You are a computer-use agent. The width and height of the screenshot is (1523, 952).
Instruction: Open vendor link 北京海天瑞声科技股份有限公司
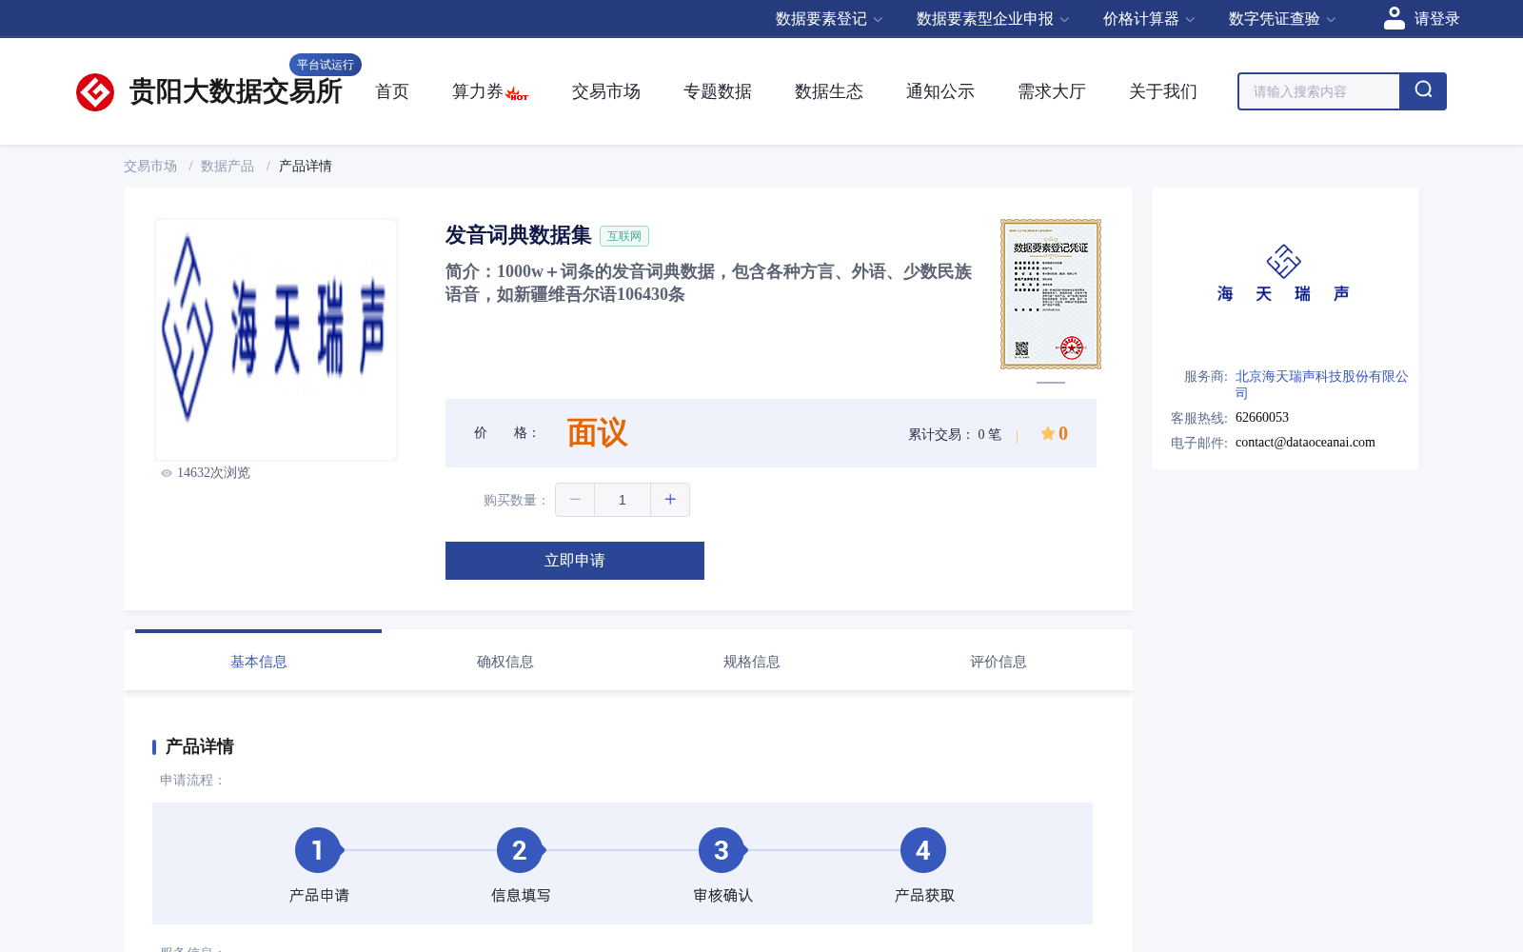coord(1321,385)
